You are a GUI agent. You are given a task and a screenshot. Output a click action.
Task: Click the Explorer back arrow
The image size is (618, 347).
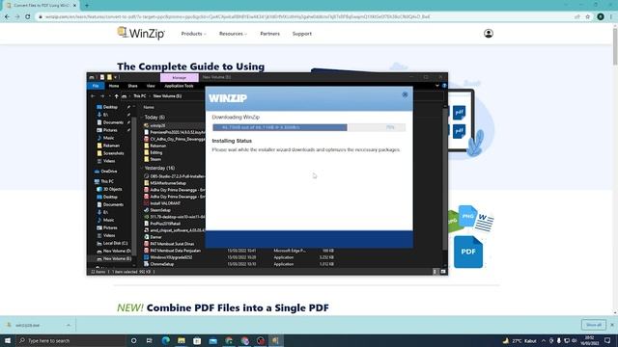pos(93,96)
